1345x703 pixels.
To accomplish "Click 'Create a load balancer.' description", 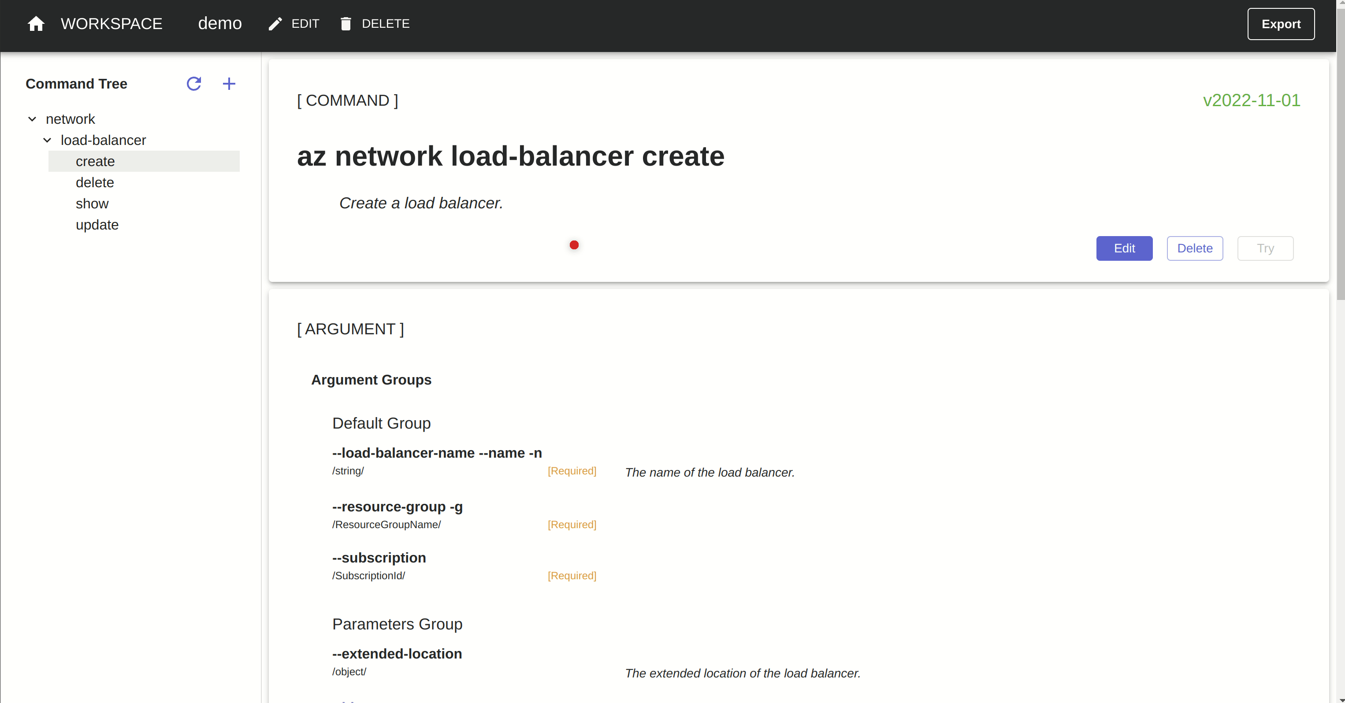I will coord(421,203).
